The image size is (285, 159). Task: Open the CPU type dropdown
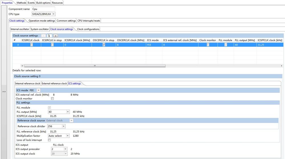tap(53, 14)
